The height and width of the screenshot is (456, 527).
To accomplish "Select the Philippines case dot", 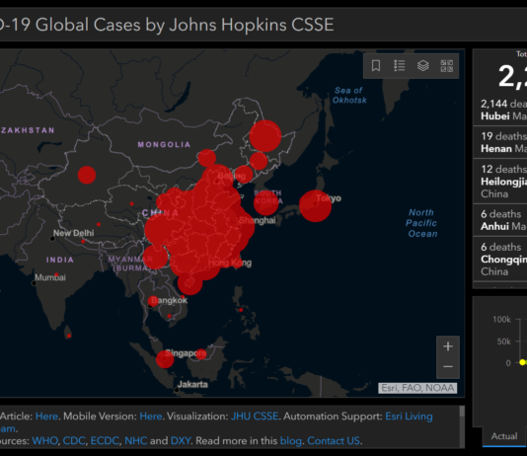I will coord(241,310).
